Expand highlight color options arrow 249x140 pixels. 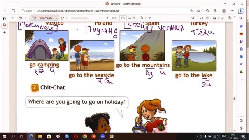click(26, 18)
